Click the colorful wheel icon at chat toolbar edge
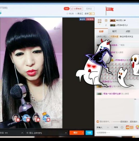The width and height of the screenshot is (139, 141). coord(137,127)
